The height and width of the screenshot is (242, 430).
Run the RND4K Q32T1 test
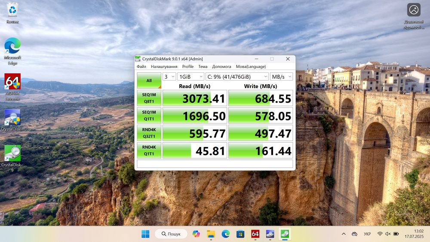click(149, 133)
